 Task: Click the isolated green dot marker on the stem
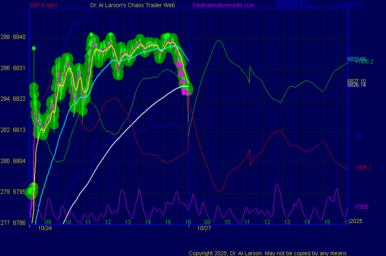[34, 48]
